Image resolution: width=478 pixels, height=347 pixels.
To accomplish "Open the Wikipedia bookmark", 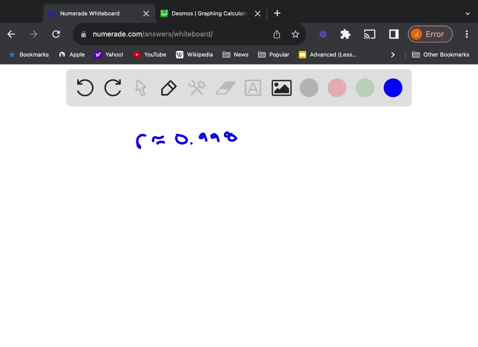I will [x=194, y=55].
